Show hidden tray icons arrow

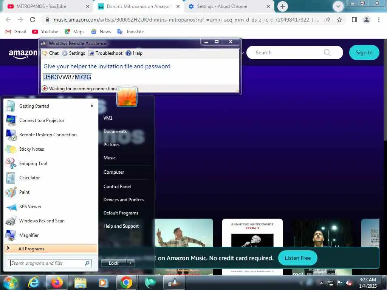tap(321, 283)
